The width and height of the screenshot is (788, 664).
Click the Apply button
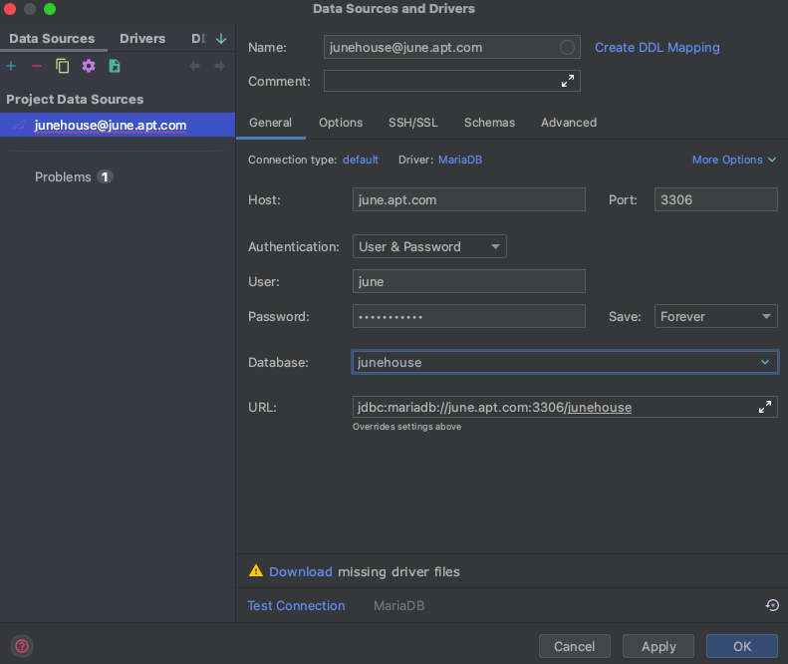pyautogui.click(x=658, y=646)
